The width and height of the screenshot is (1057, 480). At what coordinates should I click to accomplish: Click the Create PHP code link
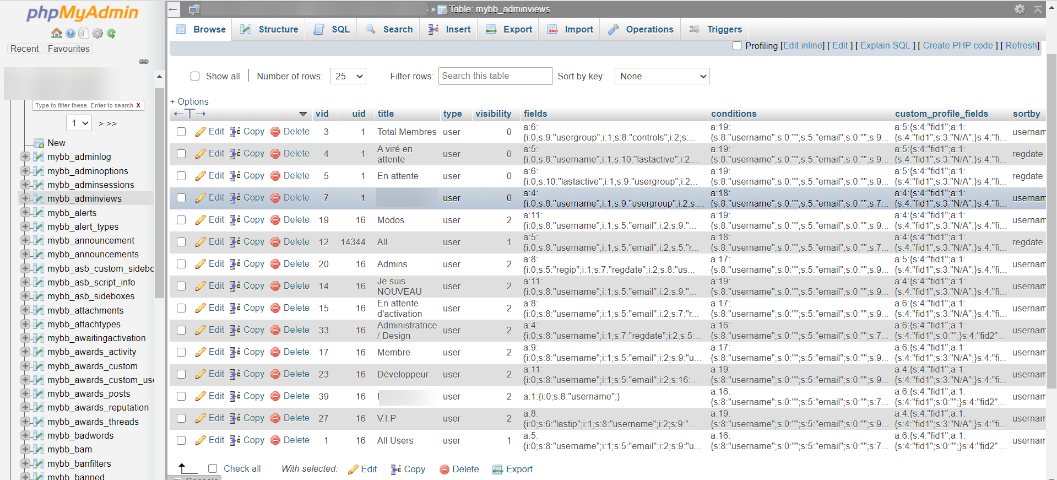click(x=958, y=46)
